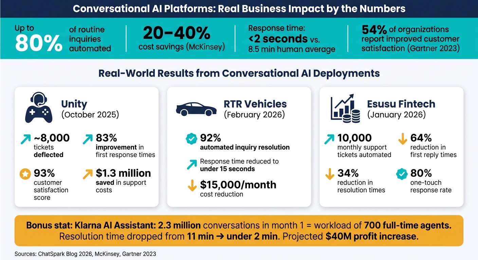Click the '(October 2025)' date
Image resolution: width=478 pixels, height=260 pixels.
click(90, 115)
